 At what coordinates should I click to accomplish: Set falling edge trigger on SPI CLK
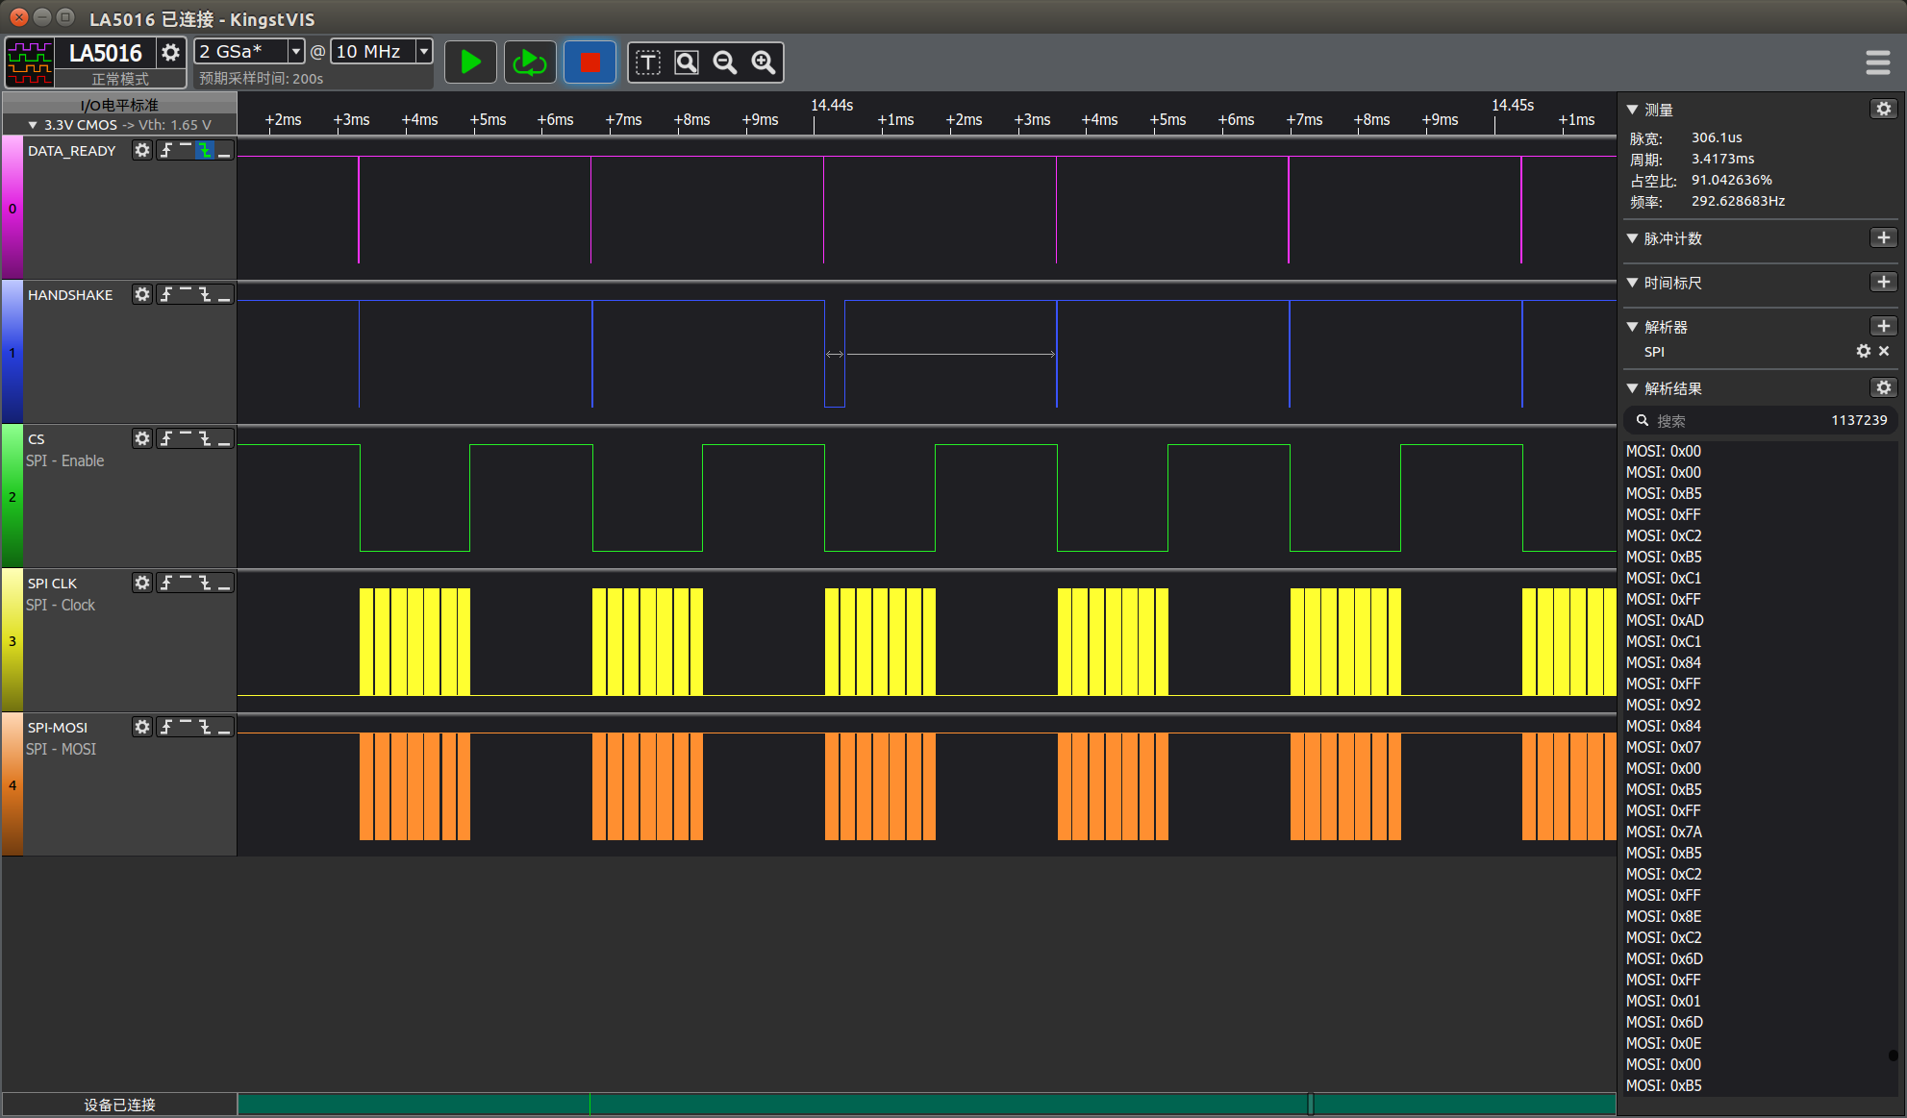coord(205,583)
